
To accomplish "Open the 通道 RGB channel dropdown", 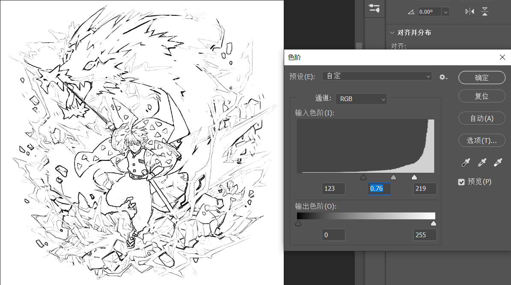I will 361,99.
